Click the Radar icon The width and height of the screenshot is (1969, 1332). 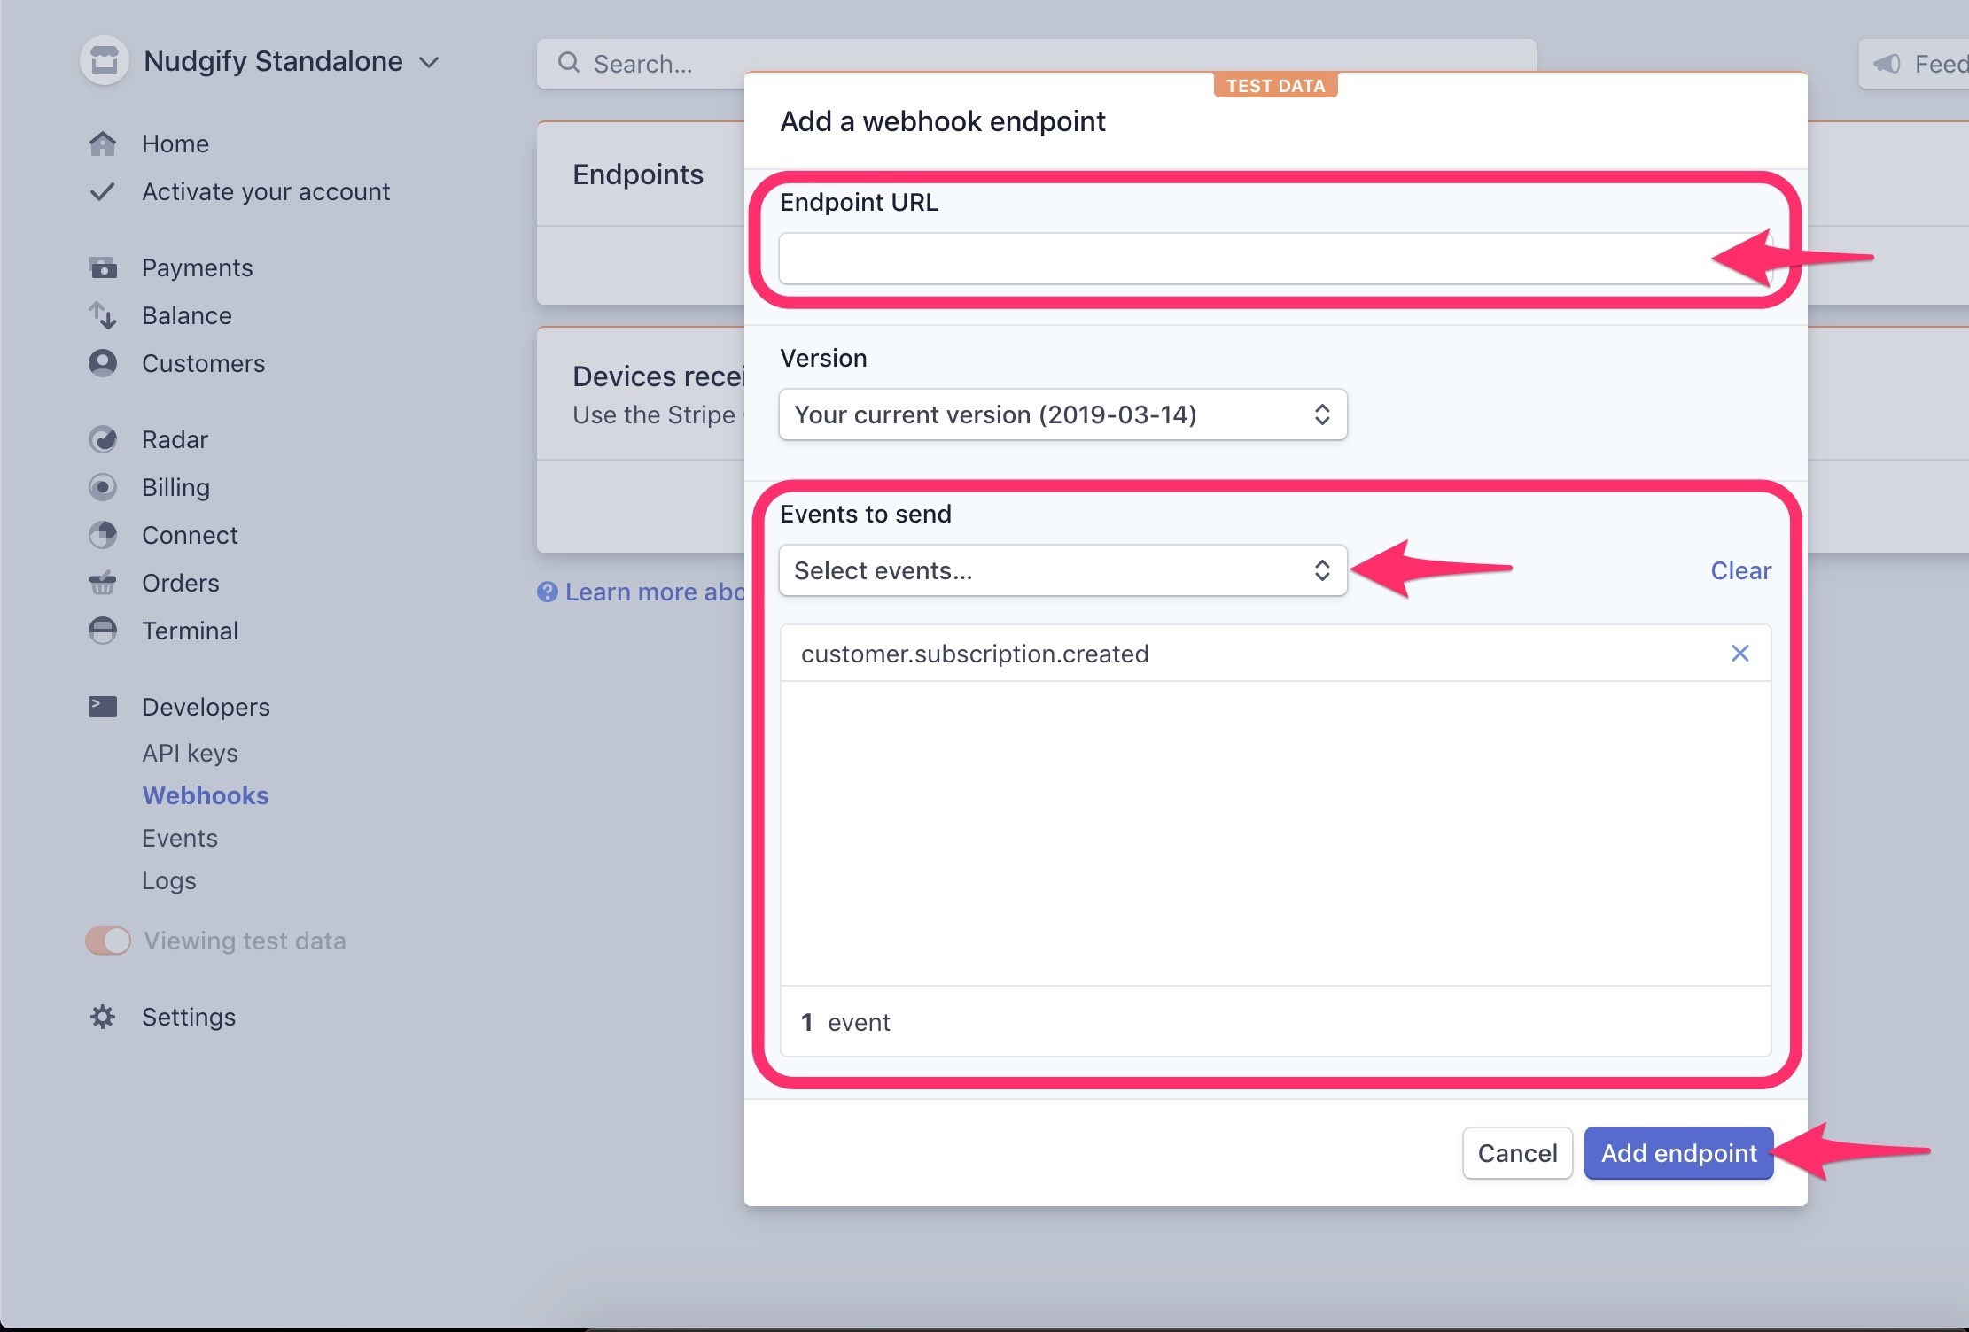pyautogui.click(x=103, y=439)
